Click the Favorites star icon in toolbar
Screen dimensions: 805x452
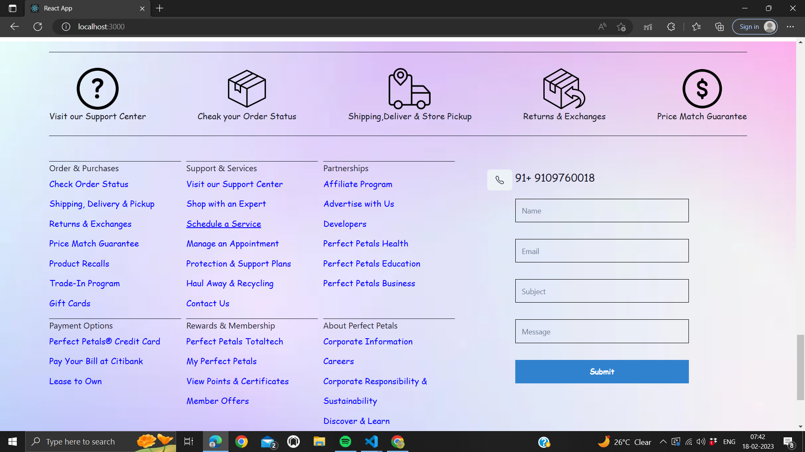click(696, 27)
